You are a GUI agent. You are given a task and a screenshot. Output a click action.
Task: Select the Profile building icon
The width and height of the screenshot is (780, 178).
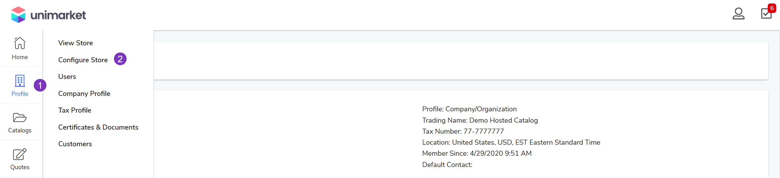point(20,81)
